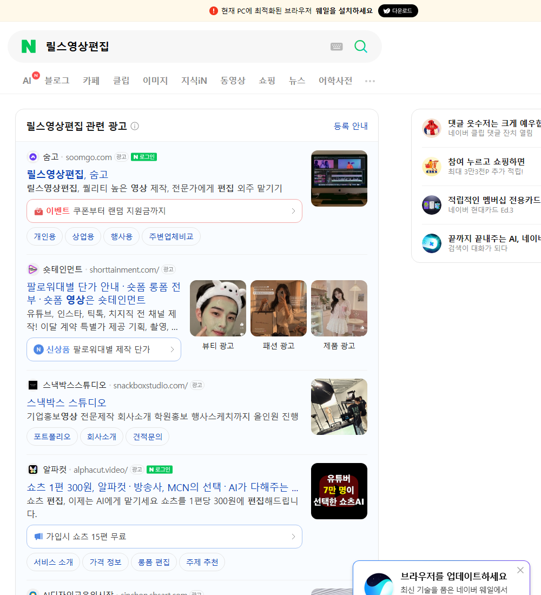Click the 숏테인먼트 favicon icon
This screenshot has width=541, height=595.
pyautogui.click(x=33, y=269)
